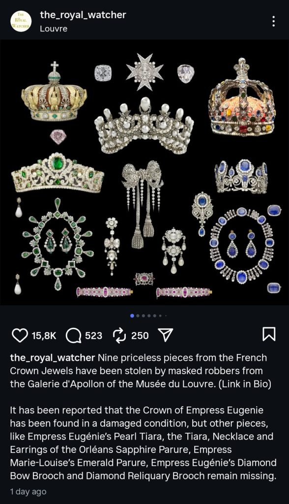This screenshot has height=504, width=289.
Task: Tap the pearl tiara in photo
Action: point(144,126)
